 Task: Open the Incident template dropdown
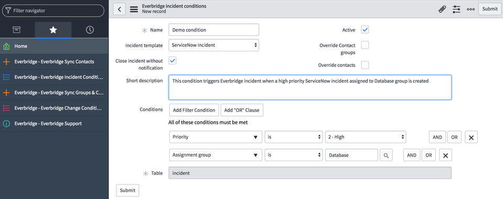click(214, 45)
